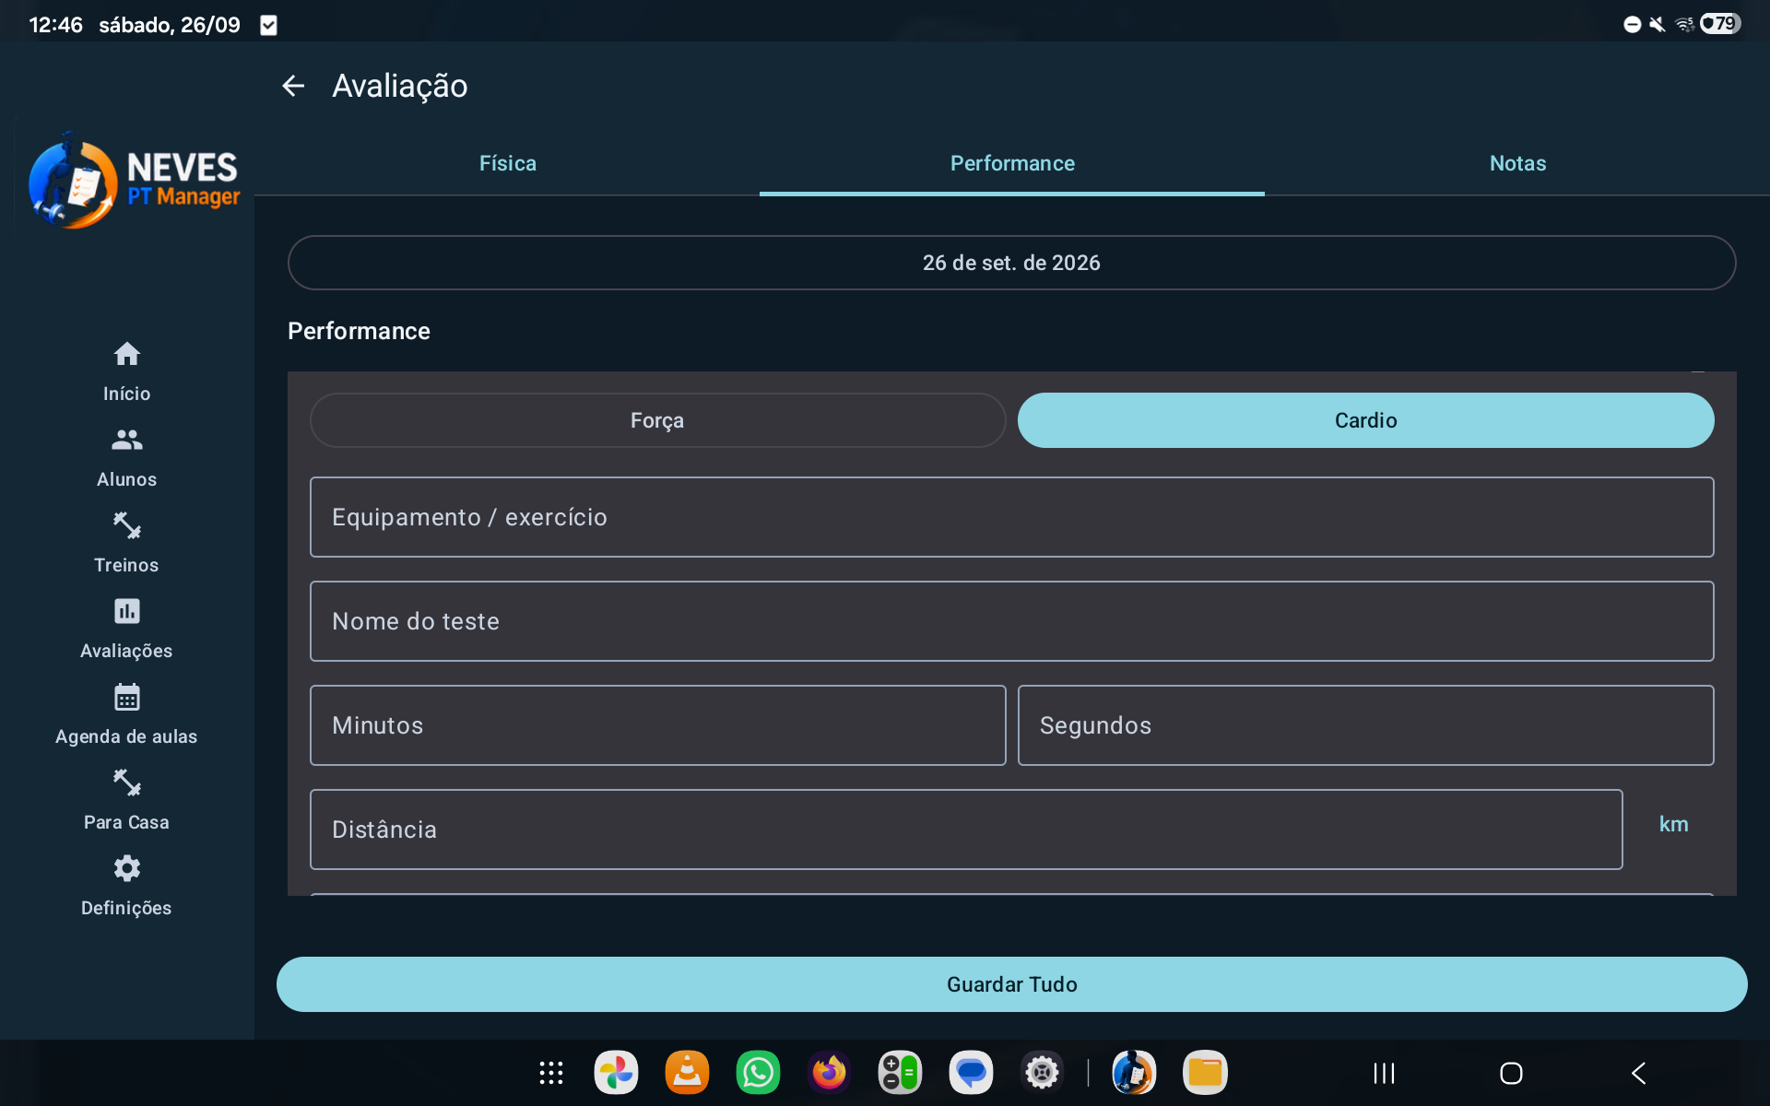Click Guardar Tudo button
This screenshot has width=1770, height=1106.
click(1011, 984)
